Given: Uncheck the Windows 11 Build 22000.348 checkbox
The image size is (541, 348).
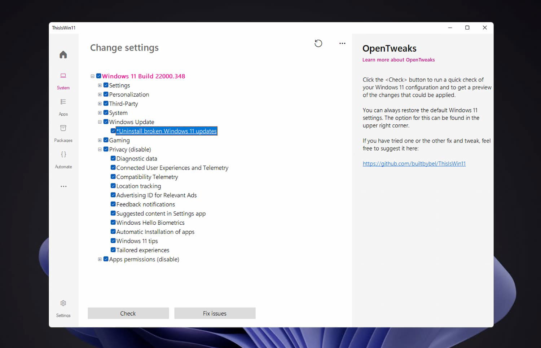Looking at the screenshot, I should pyautogui.click(x=98, y=76).
